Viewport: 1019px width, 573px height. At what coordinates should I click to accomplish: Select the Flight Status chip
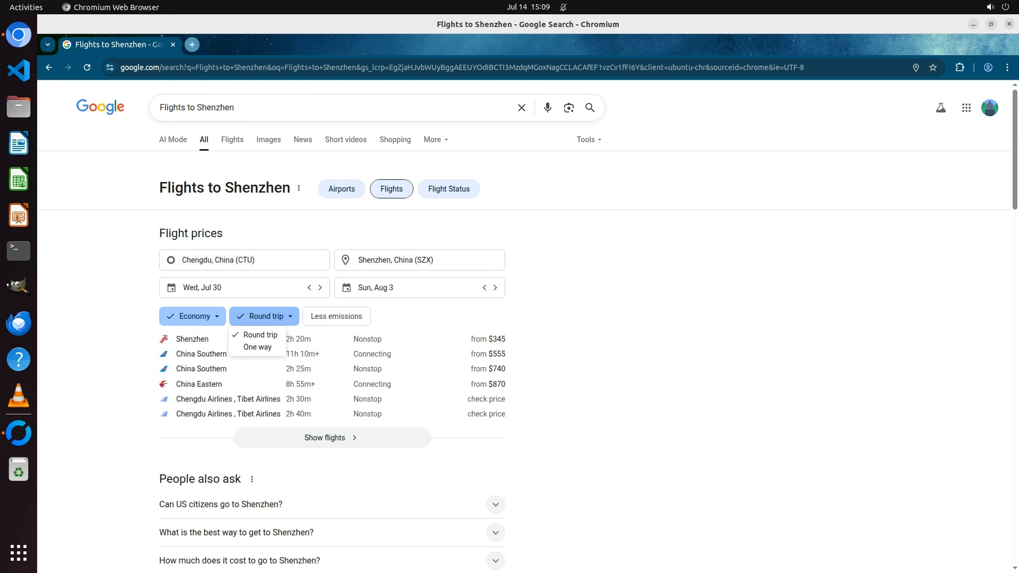(x=448, y=189)
